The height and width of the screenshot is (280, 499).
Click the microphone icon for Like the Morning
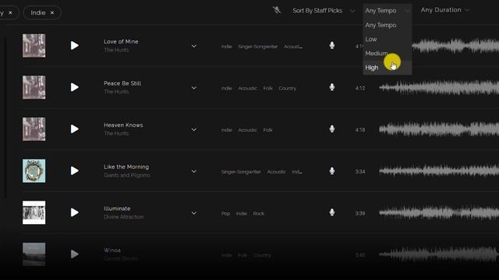(332, 171)
